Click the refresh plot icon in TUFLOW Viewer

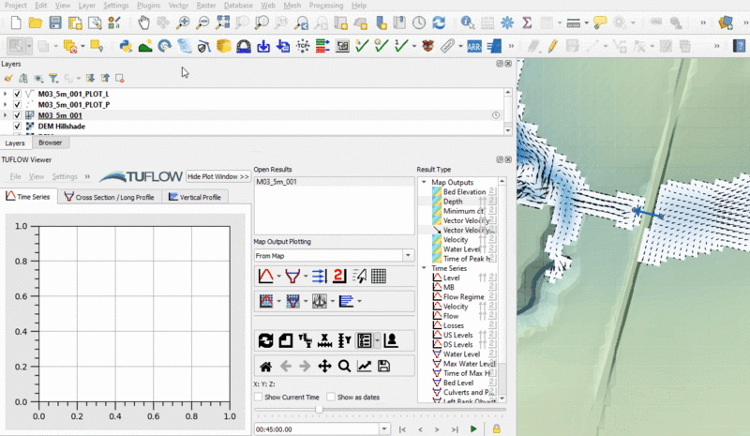tap(265, 340)
